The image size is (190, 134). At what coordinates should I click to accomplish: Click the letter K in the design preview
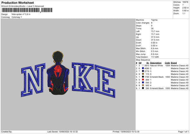pos(83,77)
